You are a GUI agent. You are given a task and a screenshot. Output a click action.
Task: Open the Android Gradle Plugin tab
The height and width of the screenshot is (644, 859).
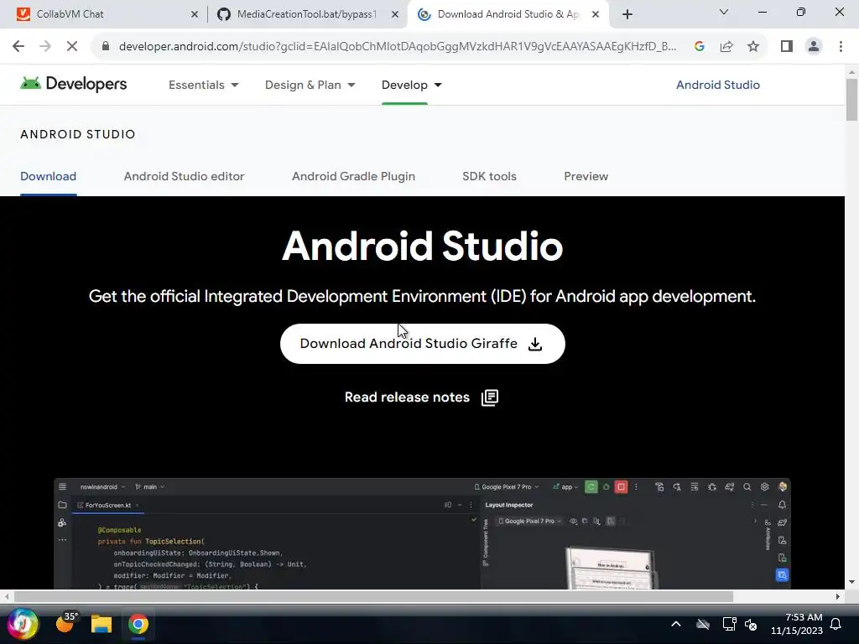[353, 176]
